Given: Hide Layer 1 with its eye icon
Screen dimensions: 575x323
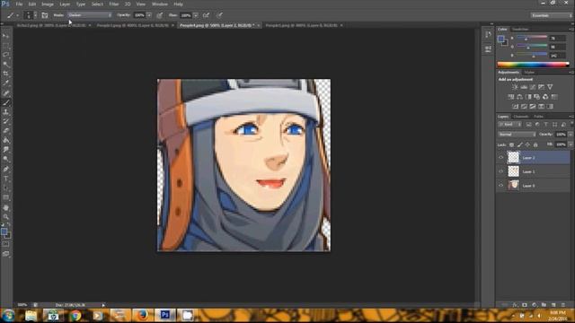Looking at the screenshot, I should click(501, 171).
